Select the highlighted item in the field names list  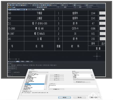[x=34, y=84]
